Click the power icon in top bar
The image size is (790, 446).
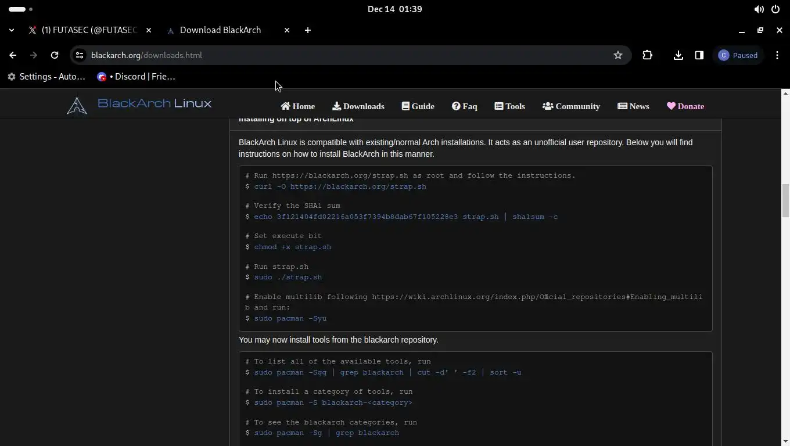pos(775,9)
